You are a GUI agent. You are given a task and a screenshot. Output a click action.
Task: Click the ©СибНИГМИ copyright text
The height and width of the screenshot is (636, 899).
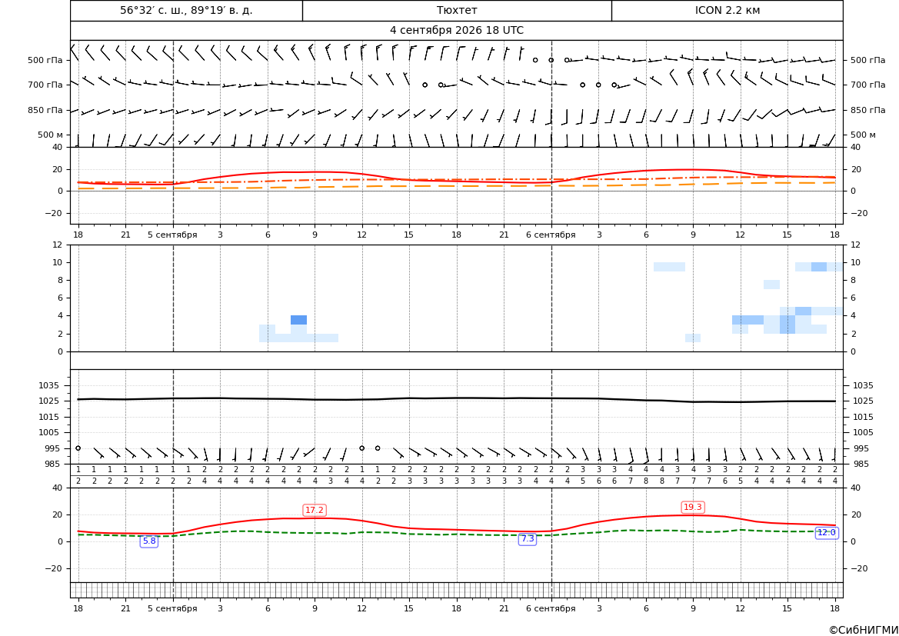pos(864,630)
